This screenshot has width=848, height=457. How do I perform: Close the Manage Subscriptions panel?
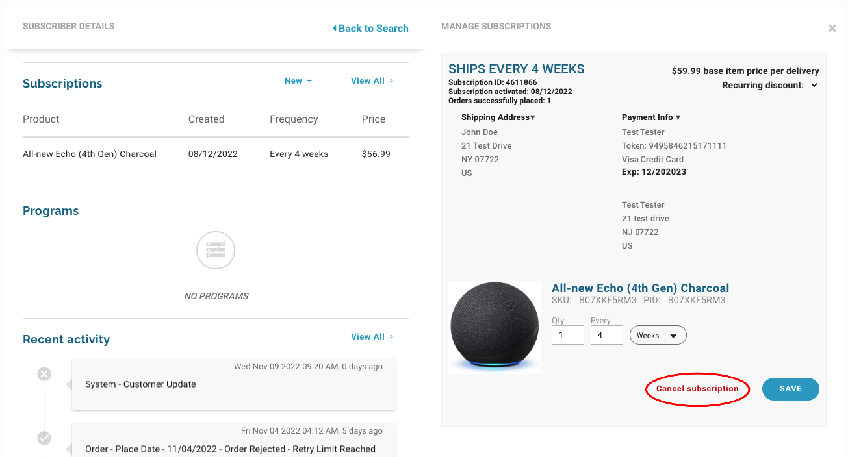pos(832,29)
